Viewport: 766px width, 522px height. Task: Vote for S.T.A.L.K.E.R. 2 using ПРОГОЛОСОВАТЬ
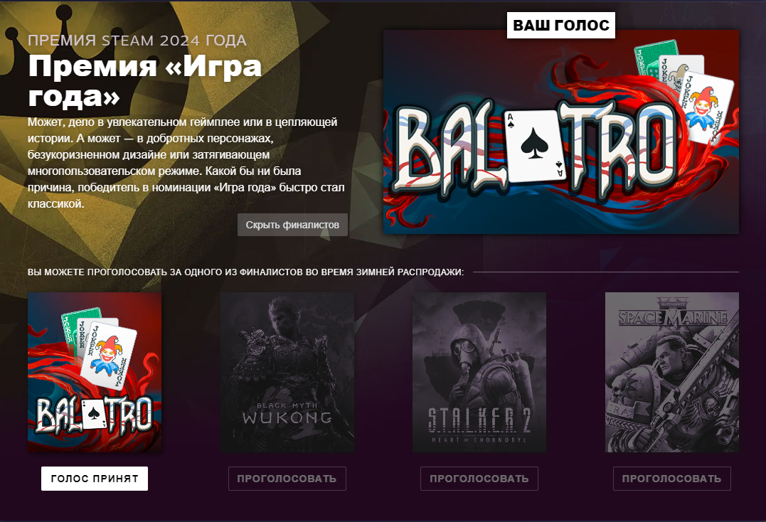(x=479, y=479)
